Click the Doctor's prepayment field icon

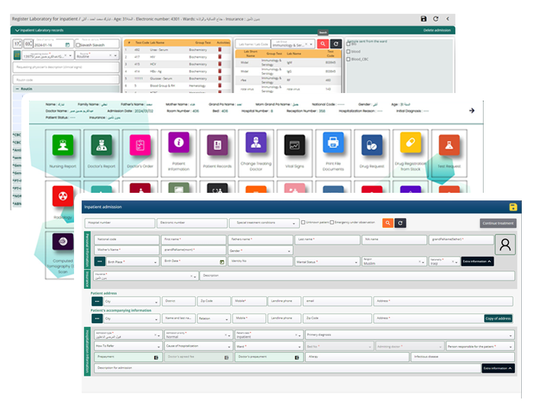(297, 357)
